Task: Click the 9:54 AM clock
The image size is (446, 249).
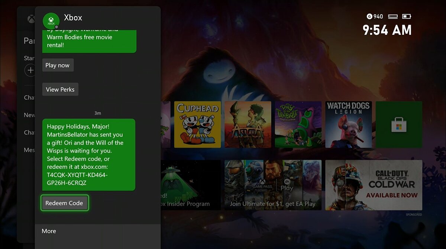Action: pos(387,30)
